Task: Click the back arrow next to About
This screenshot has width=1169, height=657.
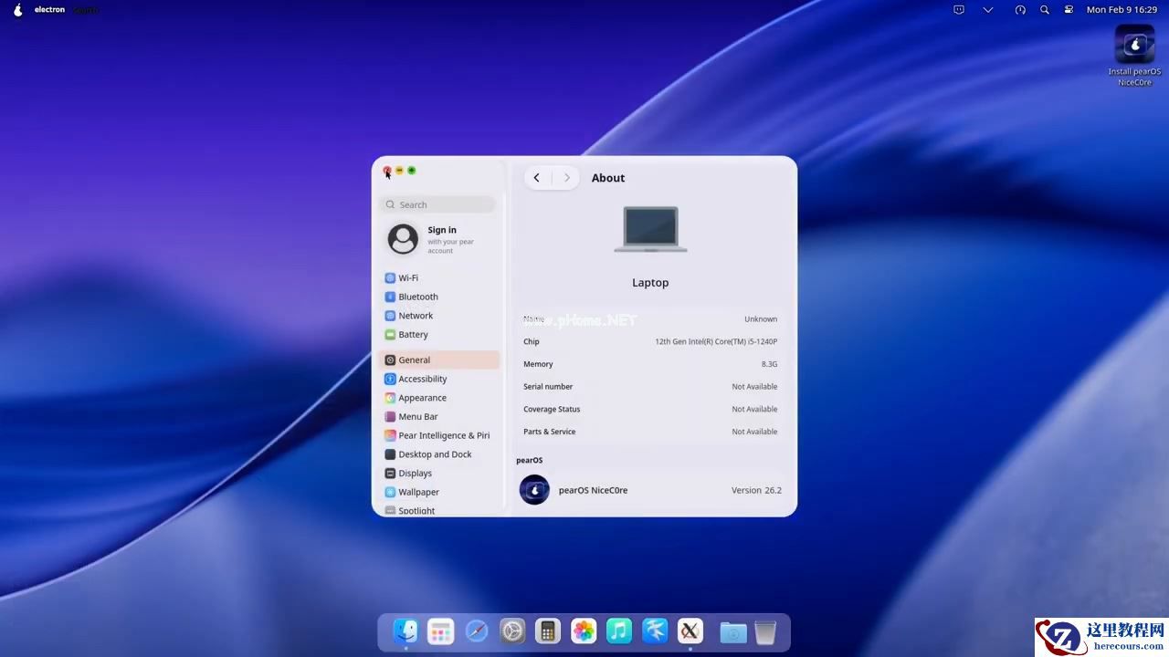Action: coord(537,178)
